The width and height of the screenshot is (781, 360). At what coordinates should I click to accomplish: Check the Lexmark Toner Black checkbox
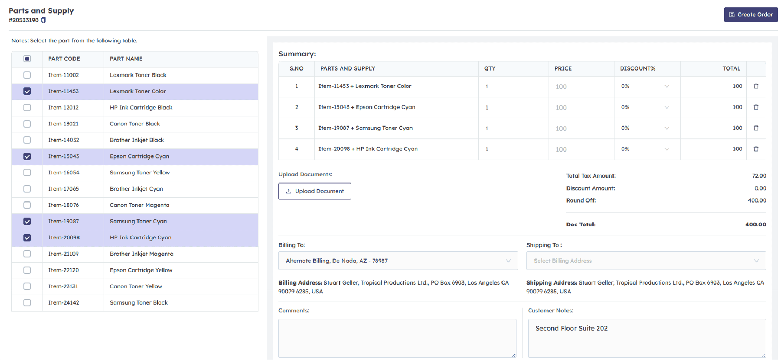(27, 75)
